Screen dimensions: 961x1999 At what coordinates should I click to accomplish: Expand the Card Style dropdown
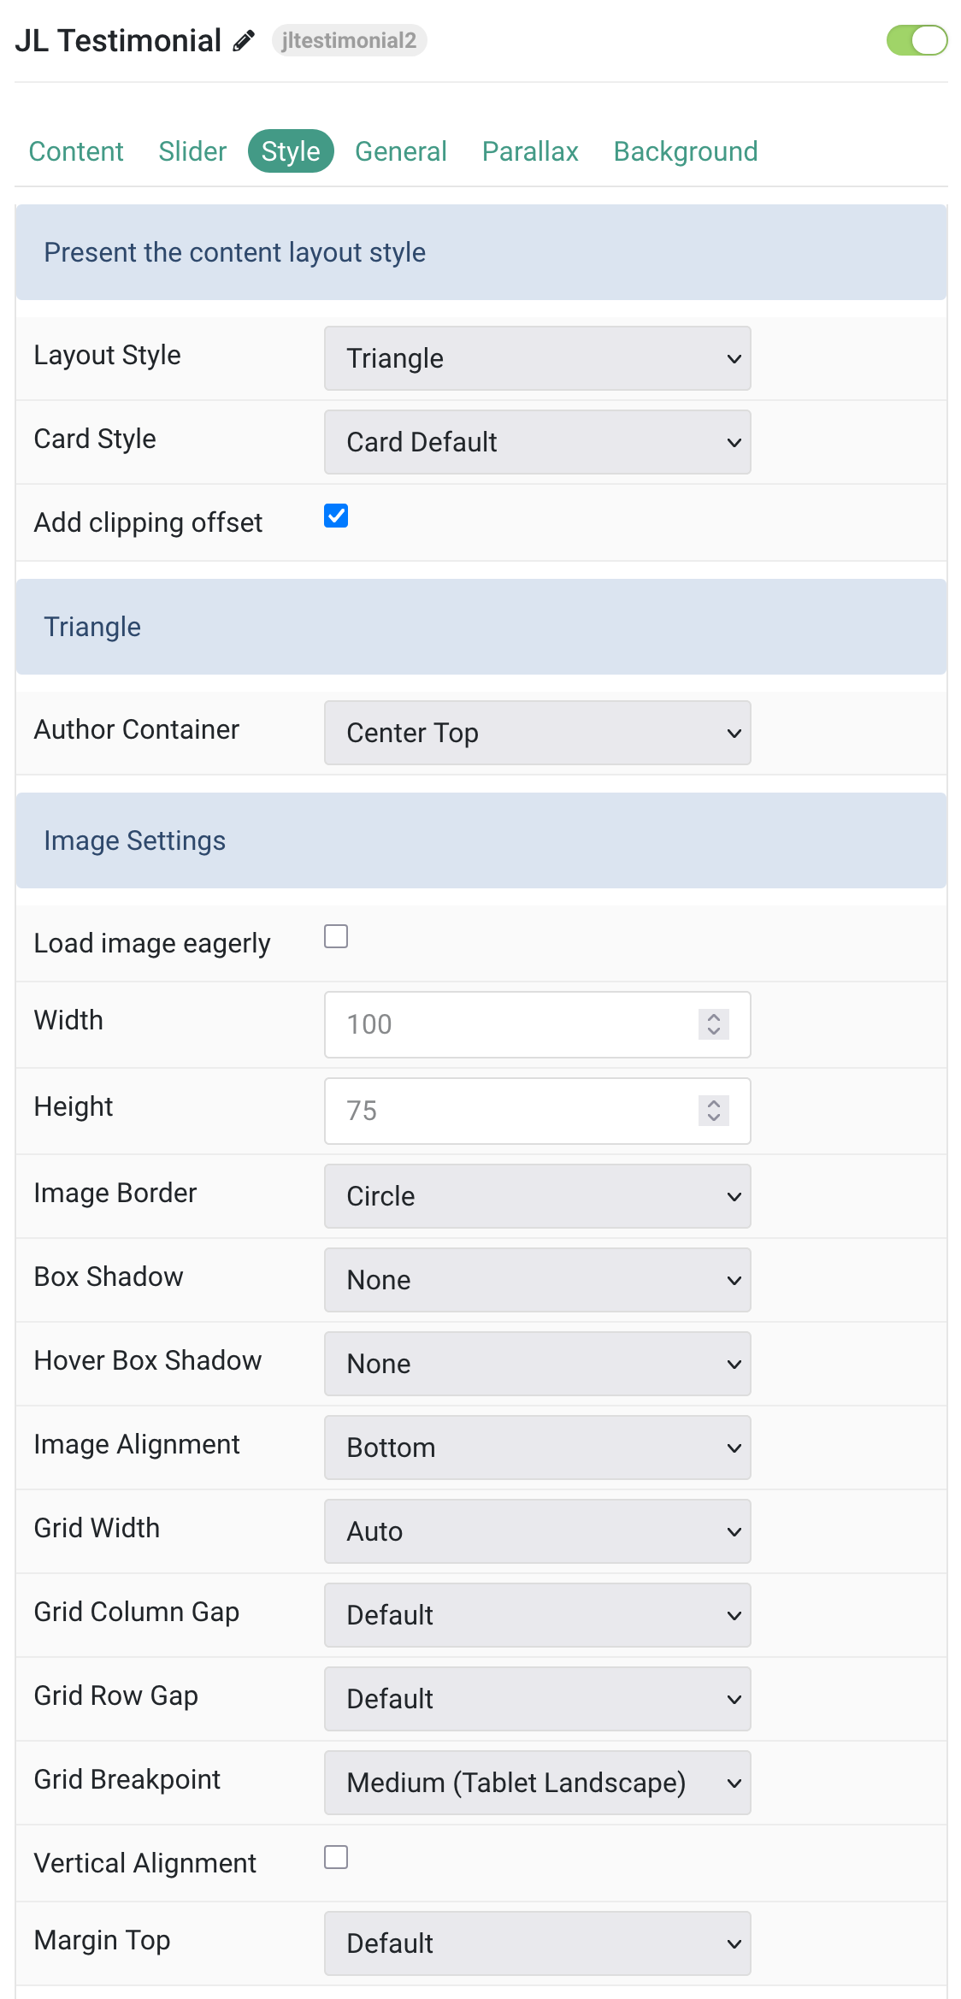click(x=537, y=442)
